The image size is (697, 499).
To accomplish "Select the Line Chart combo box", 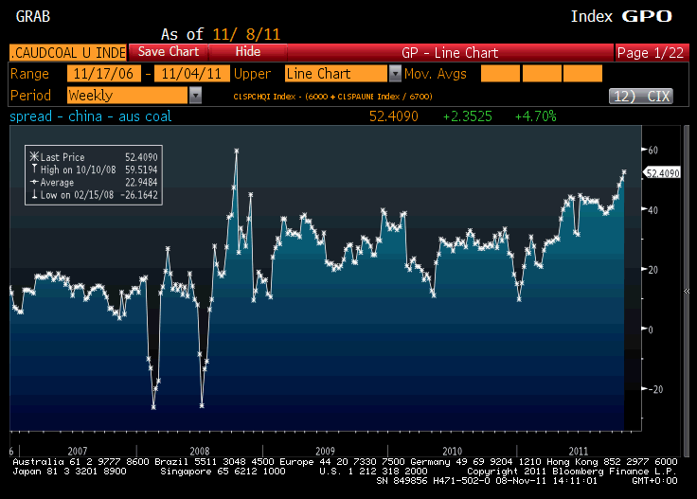I will click(336, 74).
